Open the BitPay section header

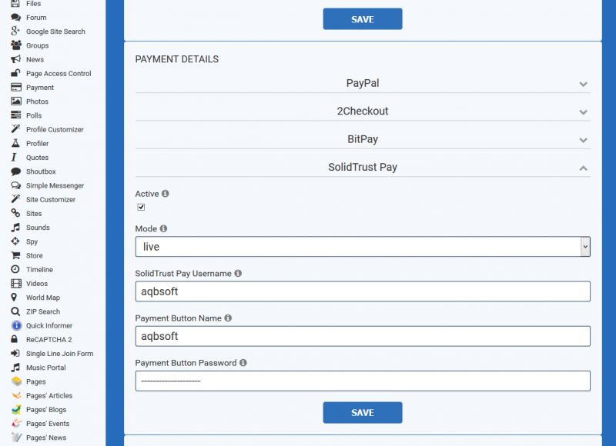[x=363, y=139]
